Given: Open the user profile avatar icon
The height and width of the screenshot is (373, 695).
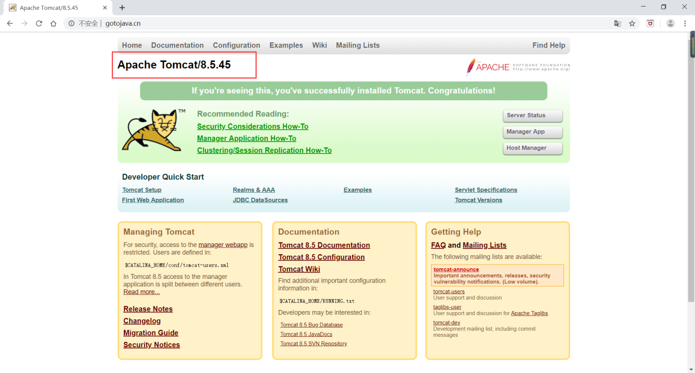Looking at the screenshot, I should click(x=670, y=24).
